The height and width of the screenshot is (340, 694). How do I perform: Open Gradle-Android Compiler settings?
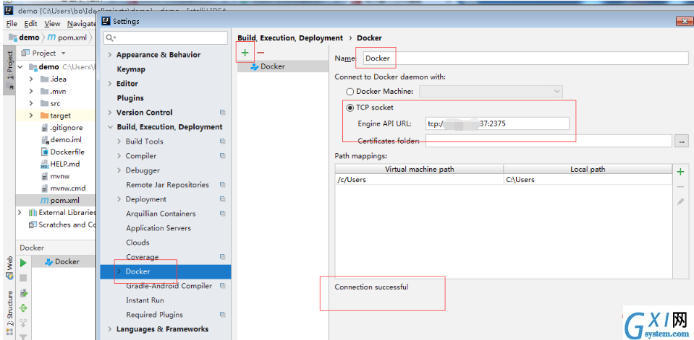[169, 286]
